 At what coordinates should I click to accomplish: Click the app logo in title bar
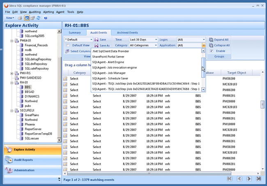(x=6, y=6)
